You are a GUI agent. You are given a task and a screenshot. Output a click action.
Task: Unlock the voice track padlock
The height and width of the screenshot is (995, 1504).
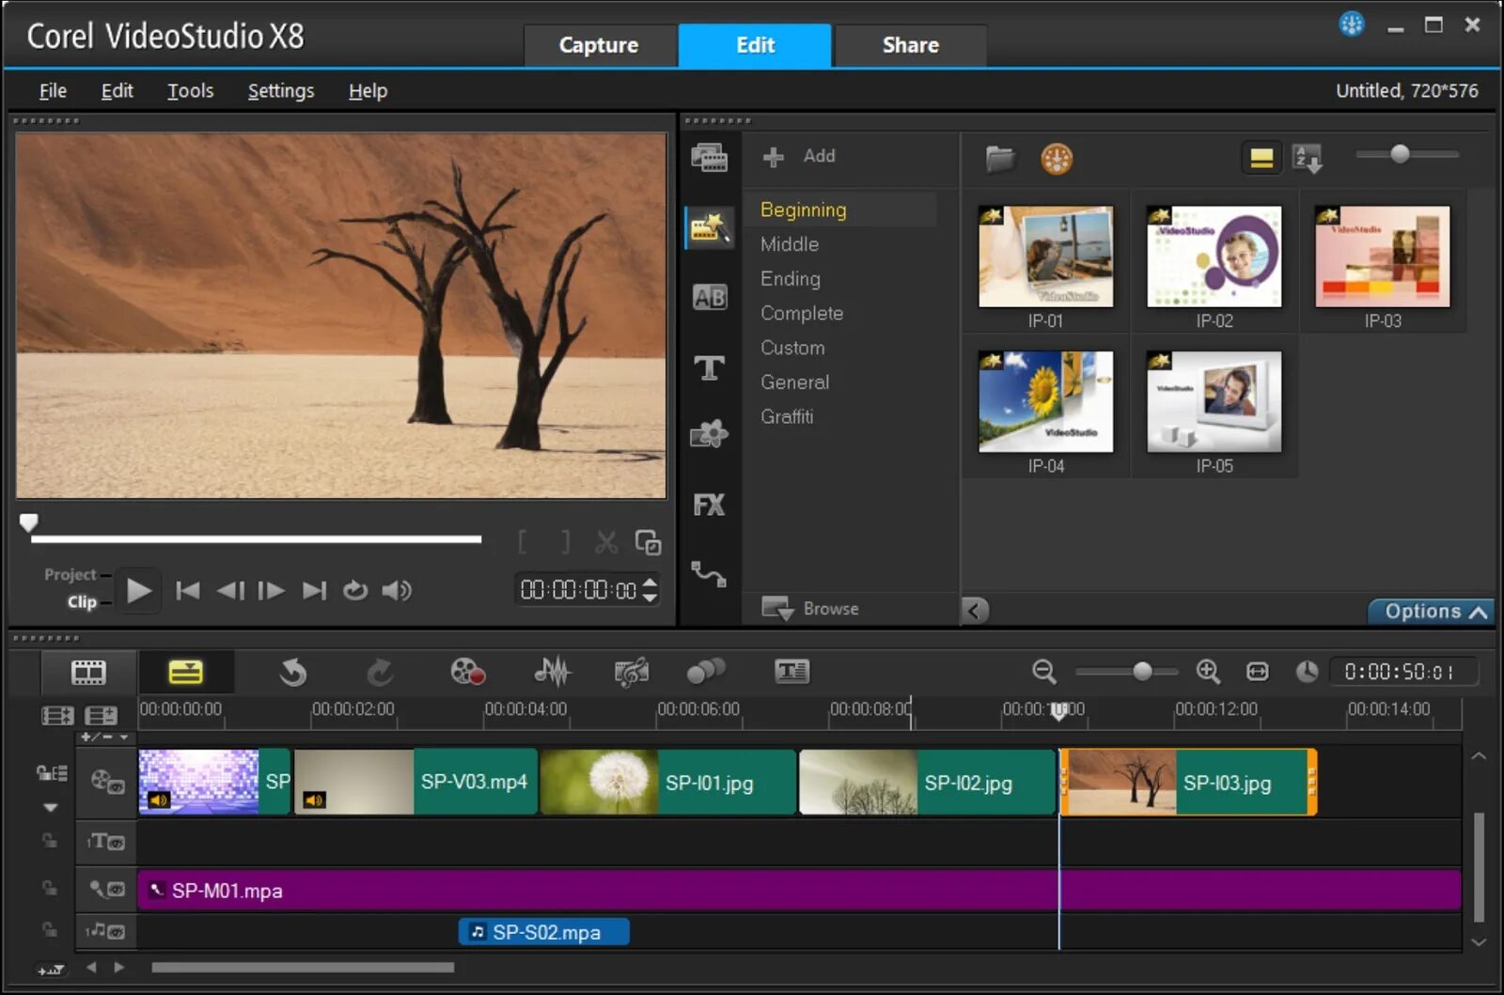pos(49,884)
